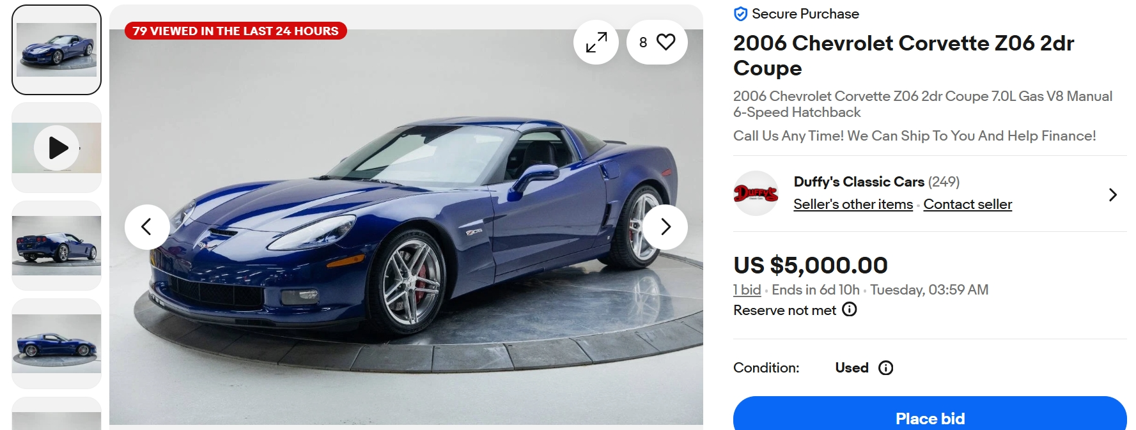The height and width of the screenshot is (430, 1136).
Task: Open Duffy's Classic Cars seller logo
Action: pyautogui.click(x=756, y=193)
